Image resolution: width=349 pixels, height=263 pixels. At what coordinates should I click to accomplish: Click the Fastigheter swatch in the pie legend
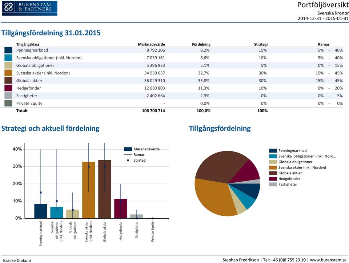(273, 184)
